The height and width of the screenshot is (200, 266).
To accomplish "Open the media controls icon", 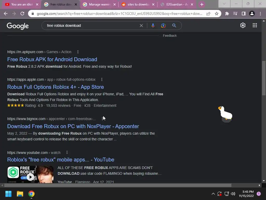I will (x=235, y=14).
